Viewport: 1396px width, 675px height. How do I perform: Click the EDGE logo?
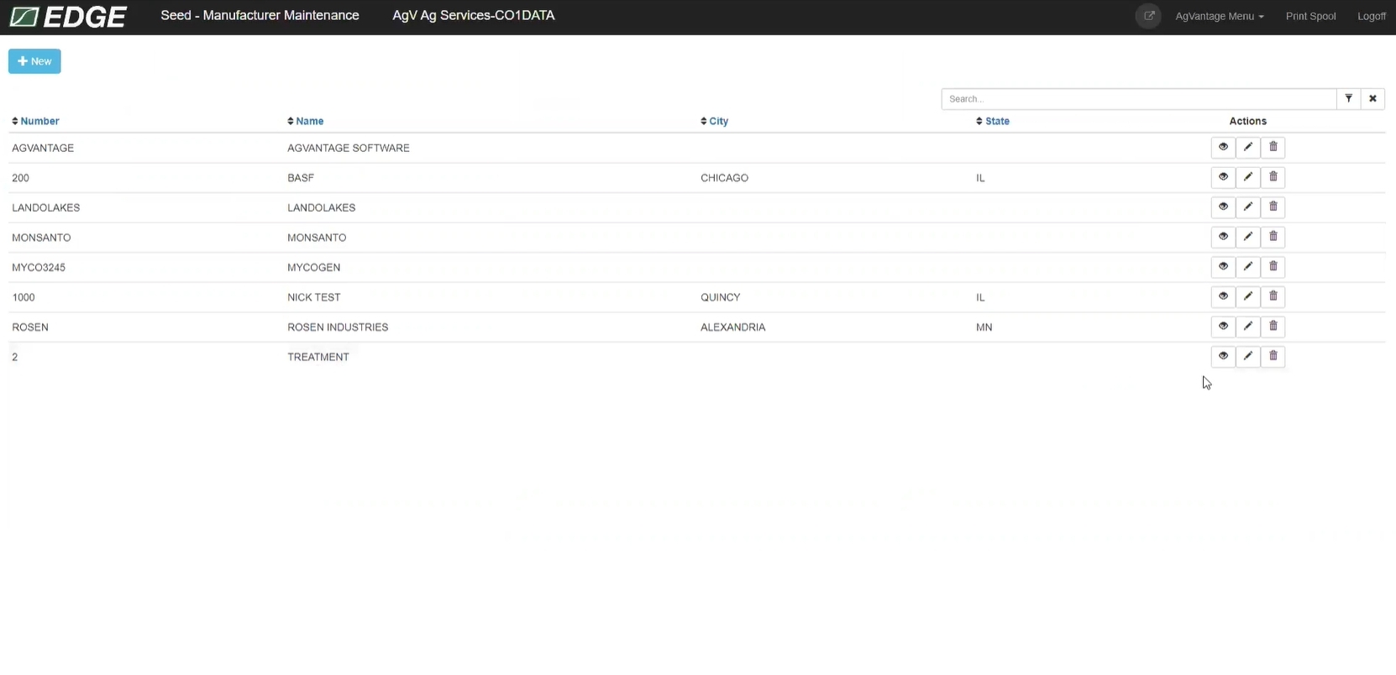point(68,17)
